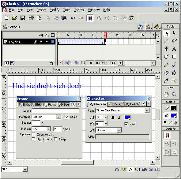Viewport: 181px width, 179px height.
Task: Toggle lock all layers icon
Action: [x=47, y=35]
